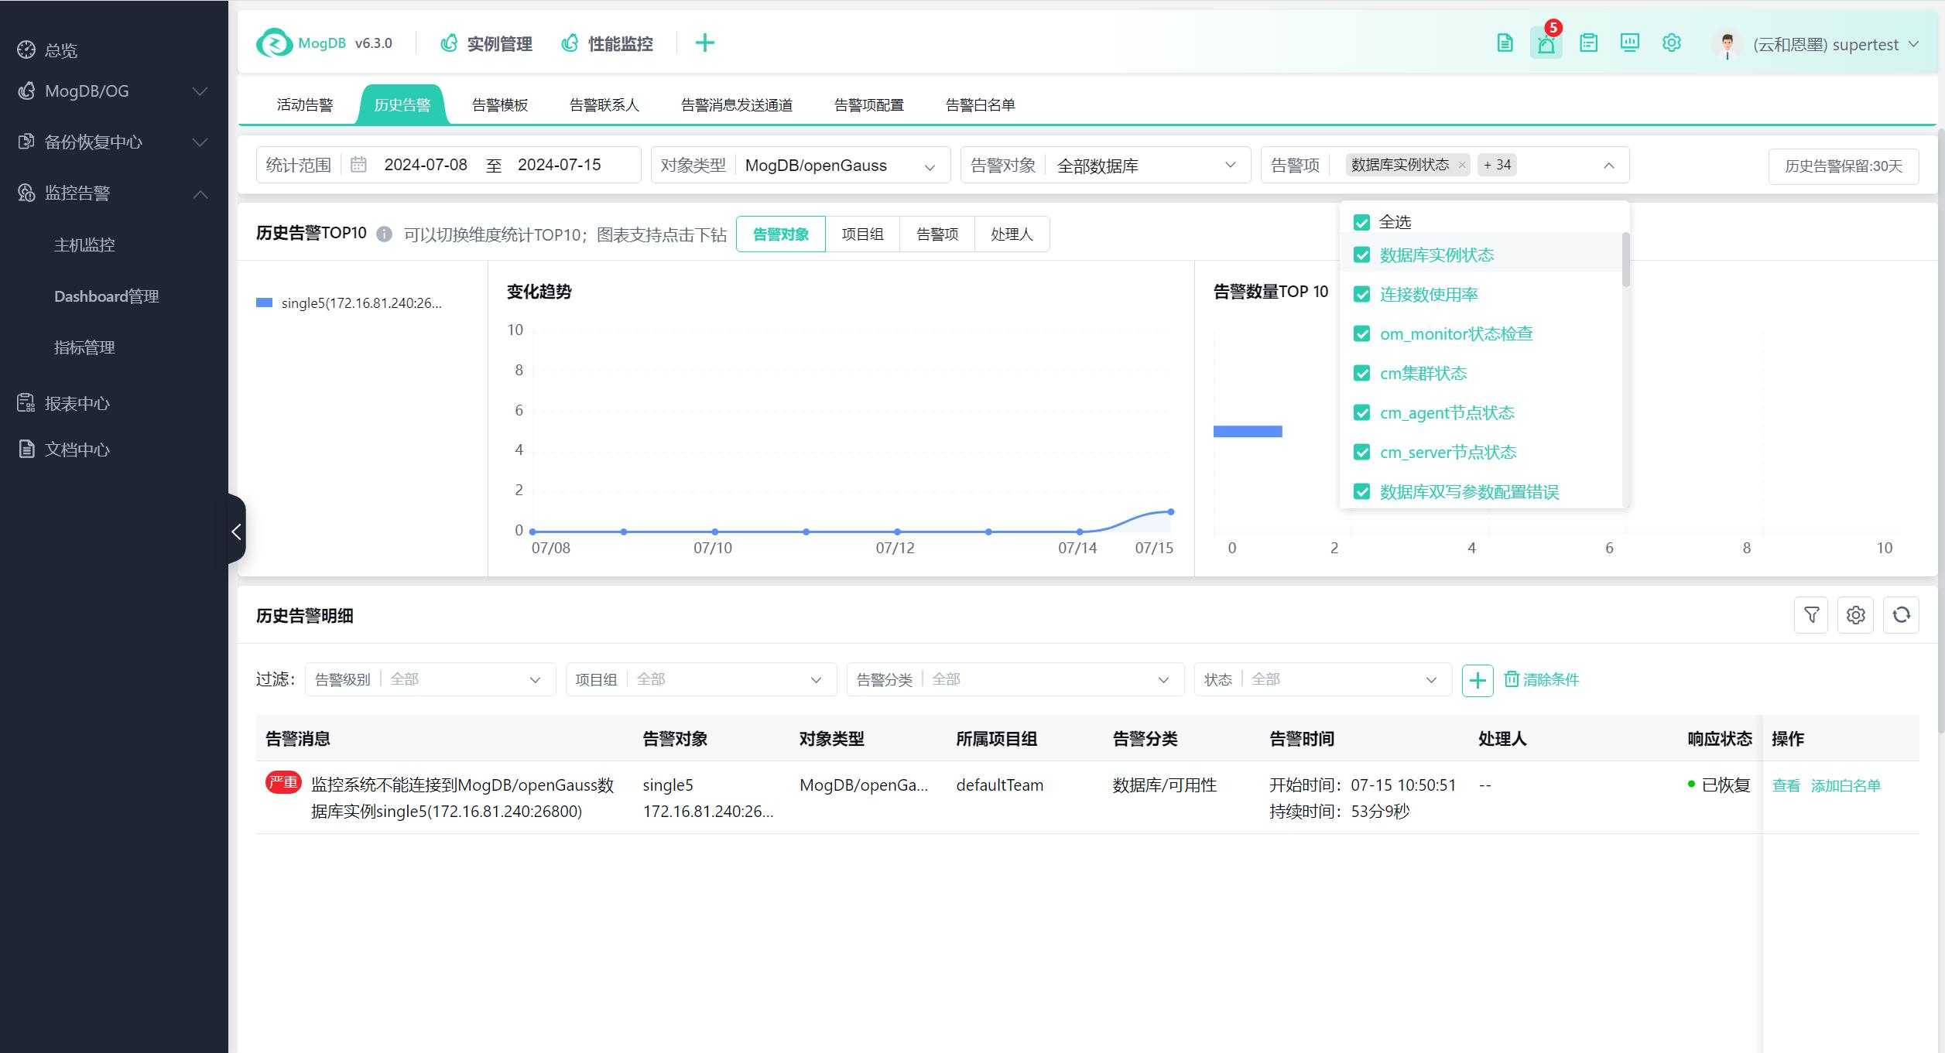Uncheck cm_agent节点状态 option
The width and height of the screenshot is (1945, 1053).
1361,413
